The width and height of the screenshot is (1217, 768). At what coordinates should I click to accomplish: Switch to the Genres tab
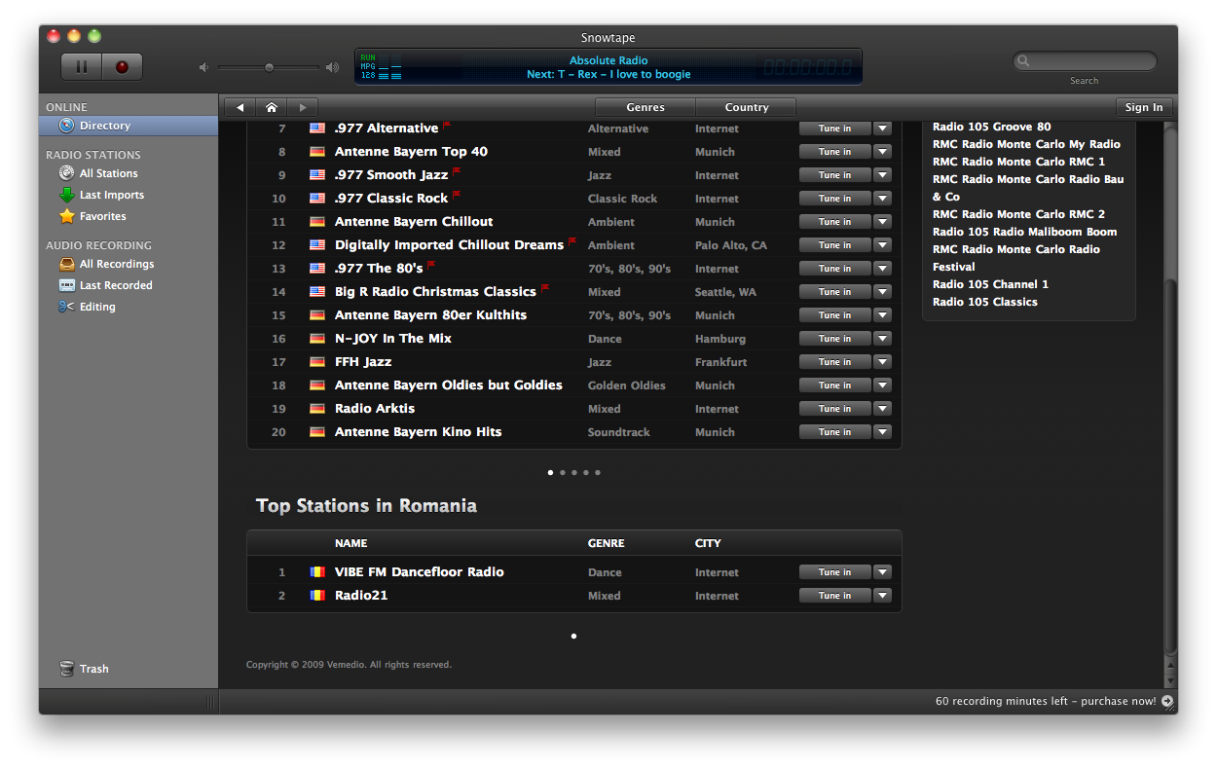point(645,107)
